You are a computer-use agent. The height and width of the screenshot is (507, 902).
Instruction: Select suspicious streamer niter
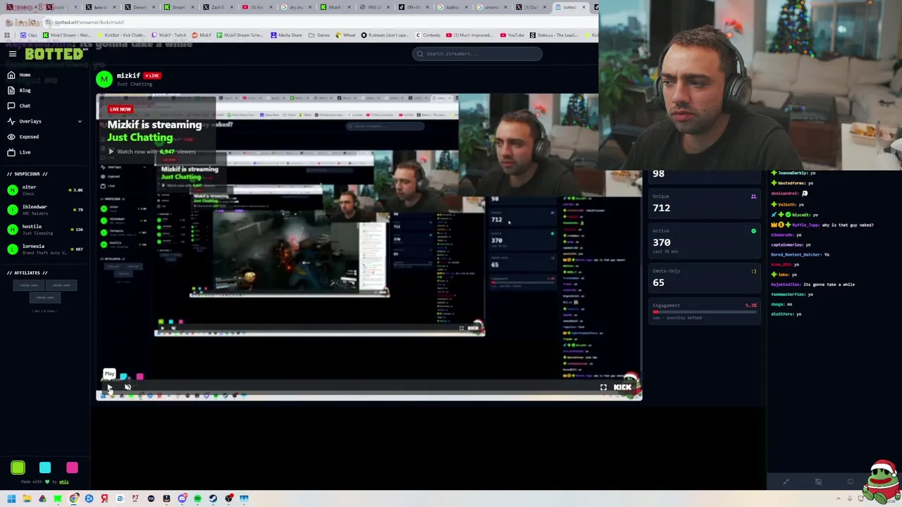[44, 189]
